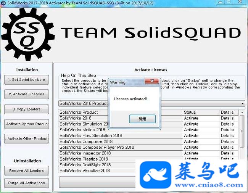Screen dimensions: 248x193
Task: Select SolidWorks Inspector 2018 product row
Action: coord(121,153)
